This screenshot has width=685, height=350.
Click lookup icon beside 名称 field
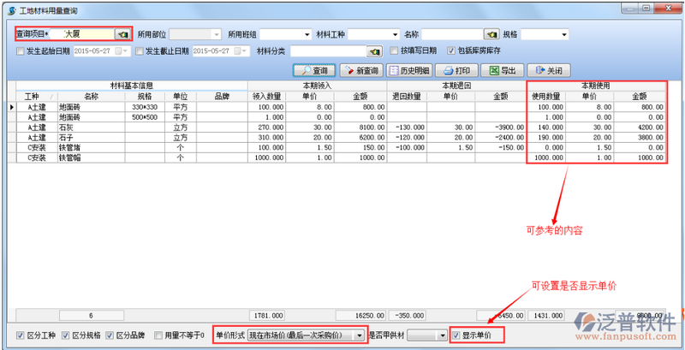pyautogui.click(x=491, y=35)
